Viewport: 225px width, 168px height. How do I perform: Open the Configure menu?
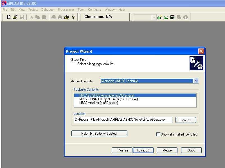coord(95,10)
